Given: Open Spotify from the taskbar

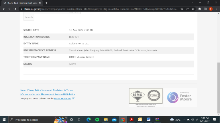Looking at the screenshot, I should coord(97,120).
